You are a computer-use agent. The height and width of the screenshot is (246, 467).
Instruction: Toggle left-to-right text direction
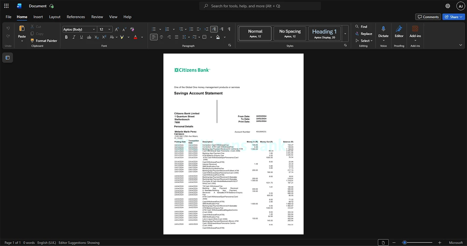tap(214, 29)
